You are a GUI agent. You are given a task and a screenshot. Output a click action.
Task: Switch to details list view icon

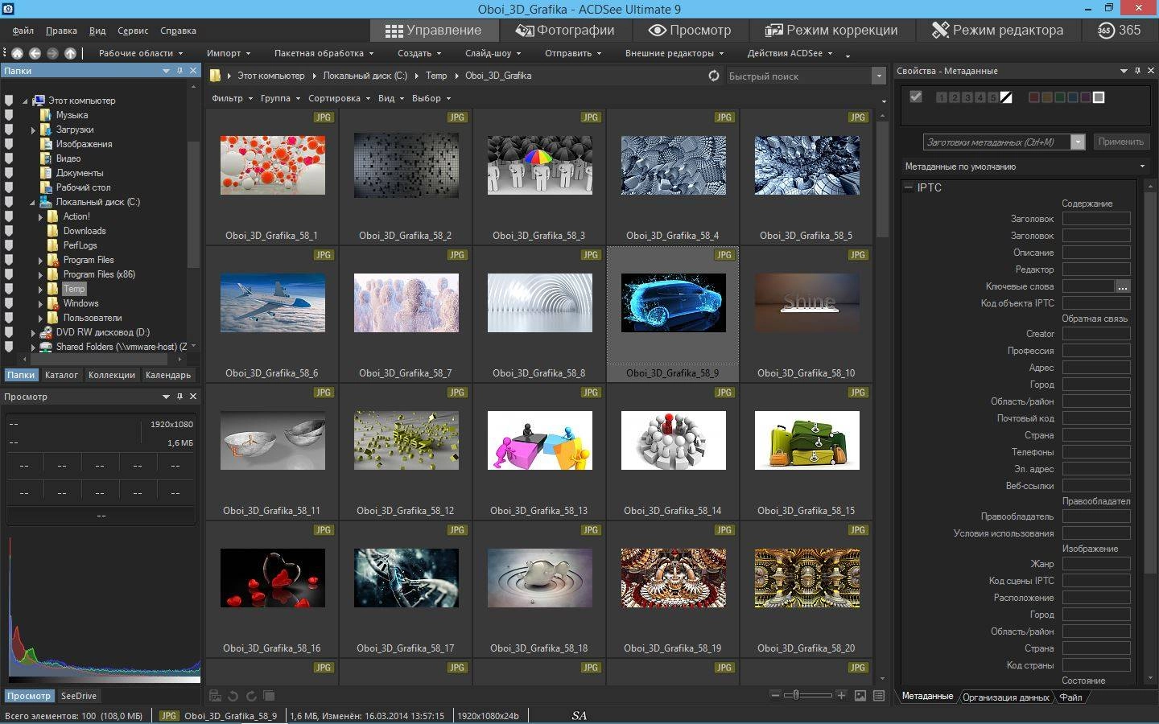[x=879, y=695]
